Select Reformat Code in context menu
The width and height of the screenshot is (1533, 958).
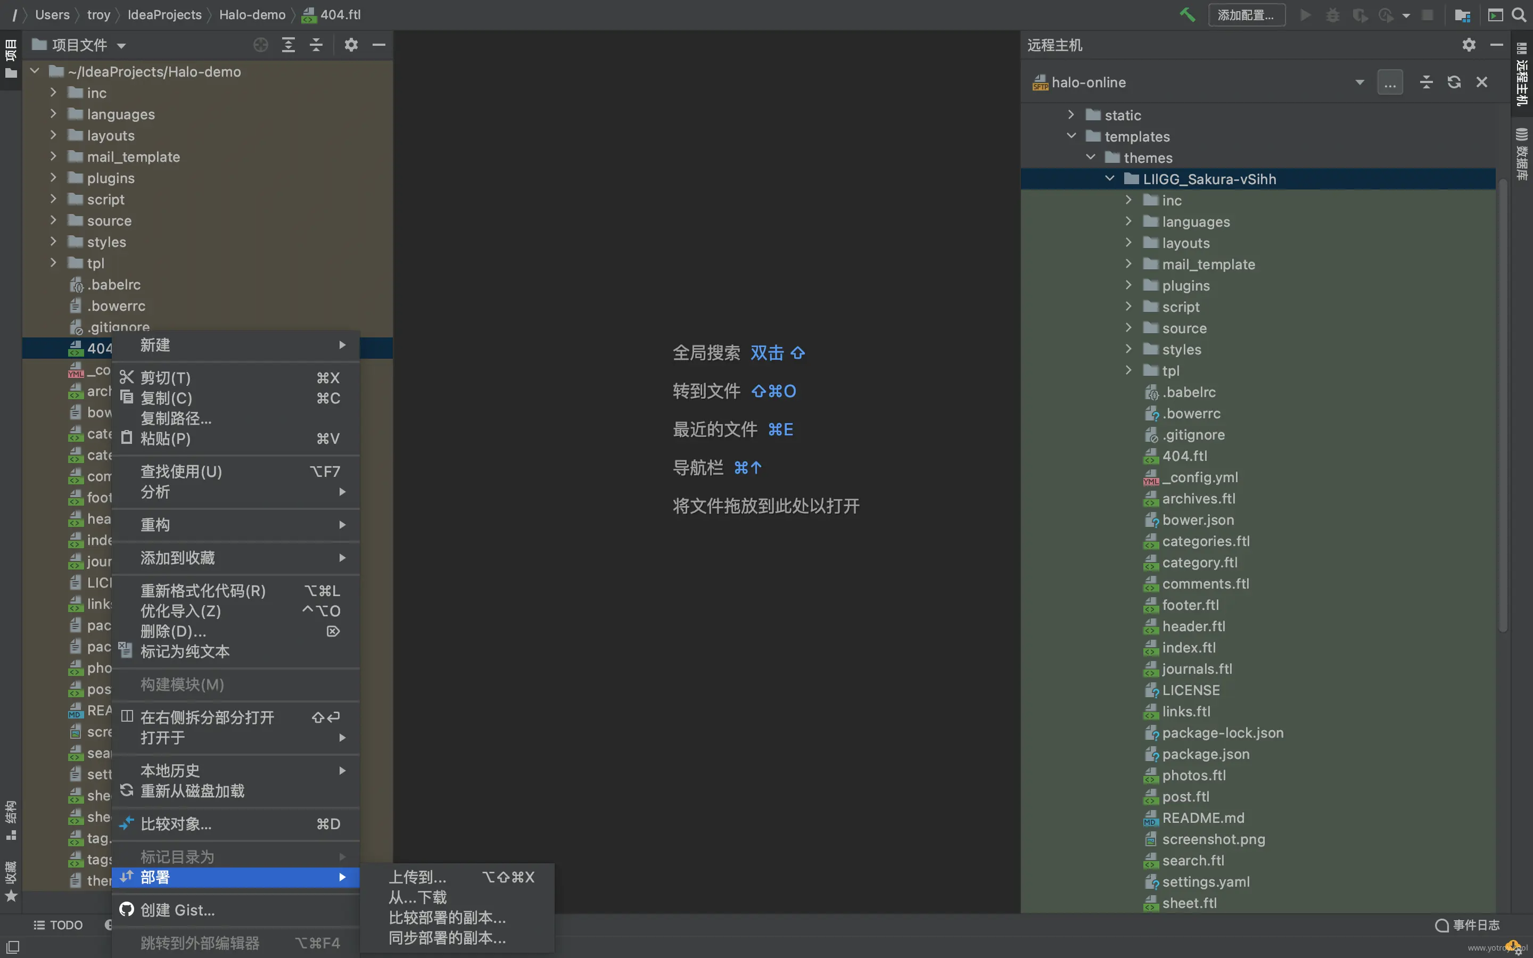236,591
